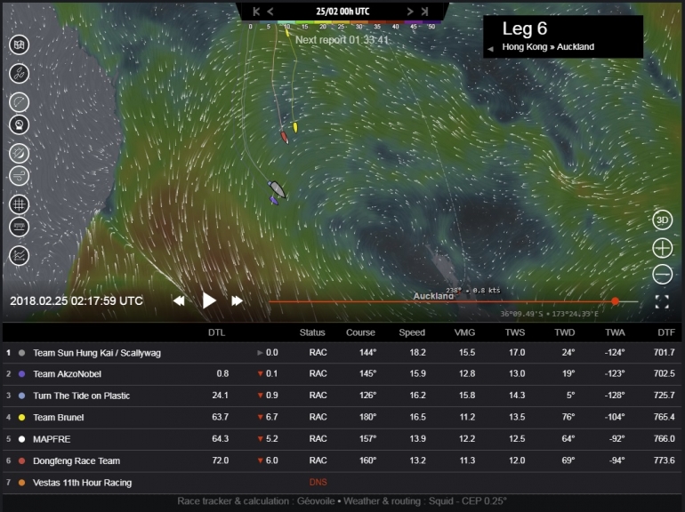
Task: Toggle the latitude/longitude grid icon
Action: (x=20, y=204)
